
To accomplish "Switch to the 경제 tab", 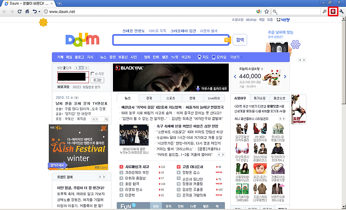I will 149,98.
